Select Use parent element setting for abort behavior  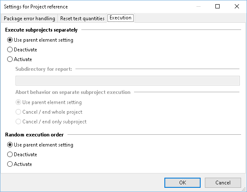[48, 102]
